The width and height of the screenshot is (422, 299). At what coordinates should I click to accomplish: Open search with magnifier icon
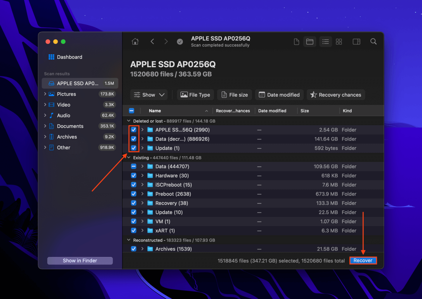click(373, 42)
